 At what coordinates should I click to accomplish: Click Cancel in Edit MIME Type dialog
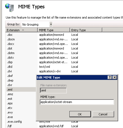click(103, 114)
